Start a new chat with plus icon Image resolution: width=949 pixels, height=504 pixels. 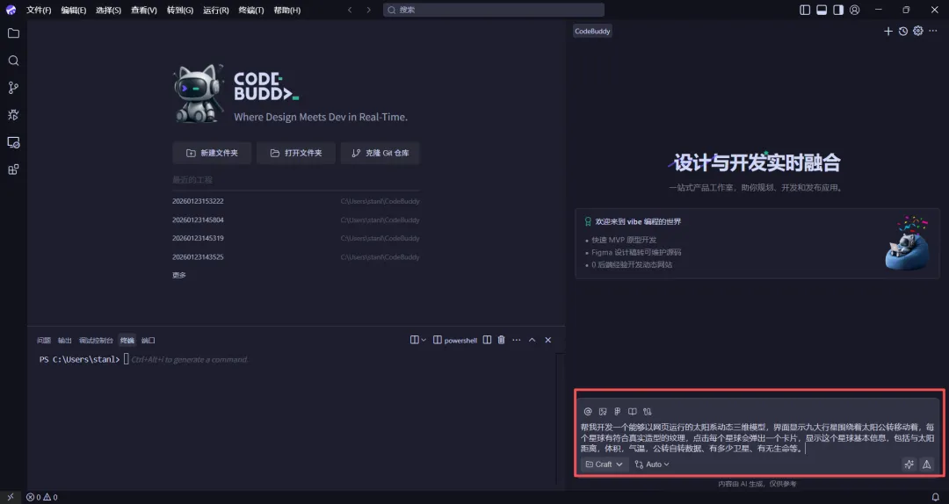point(887,31)
